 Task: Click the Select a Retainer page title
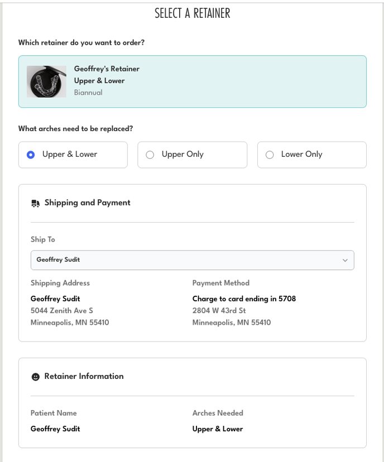click(192, 13)
